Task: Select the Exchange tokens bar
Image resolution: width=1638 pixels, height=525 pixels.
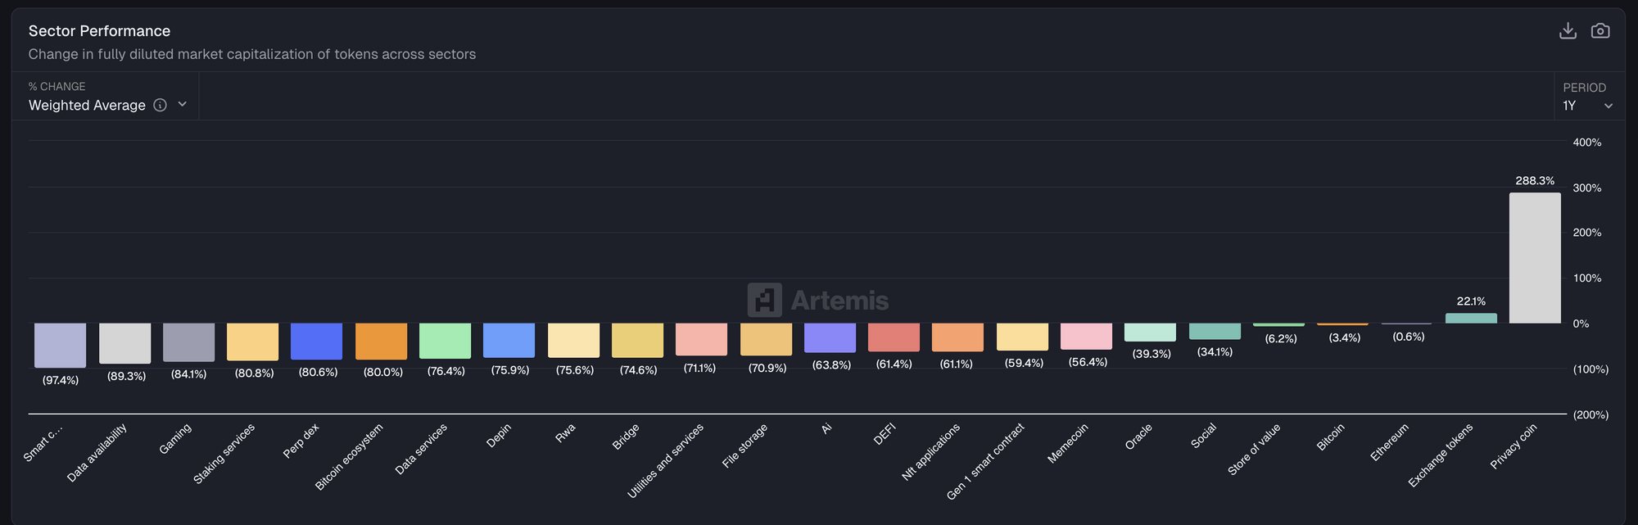Action: pos(1470,319)
